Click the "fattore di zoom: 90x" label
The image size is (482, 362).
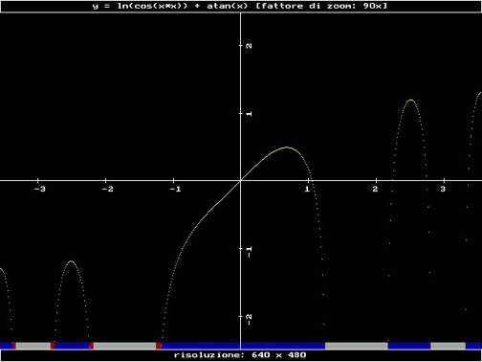322,6
